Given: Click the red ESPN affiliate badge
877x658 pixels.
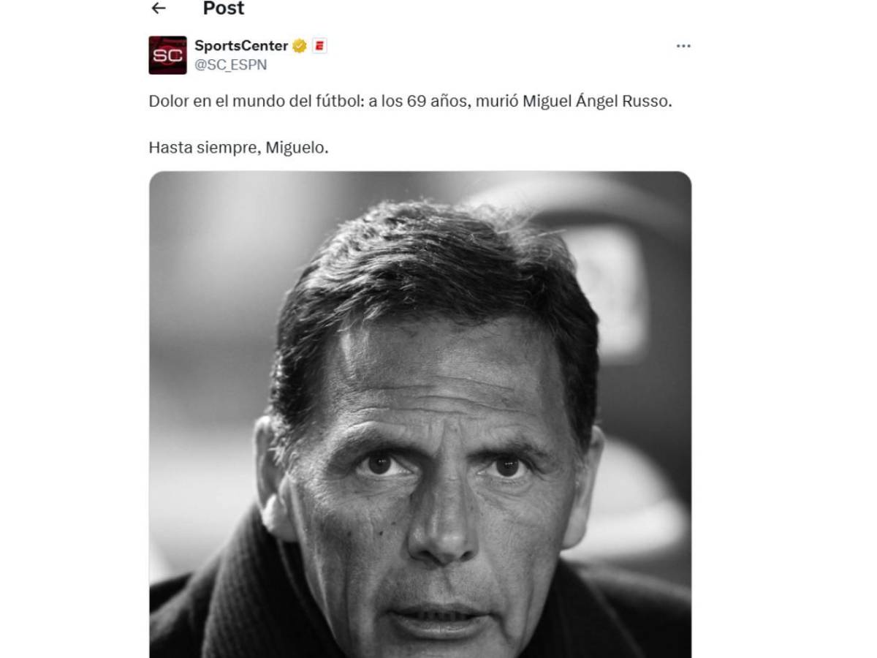Looking at the screenshot, I should point(319,46).
